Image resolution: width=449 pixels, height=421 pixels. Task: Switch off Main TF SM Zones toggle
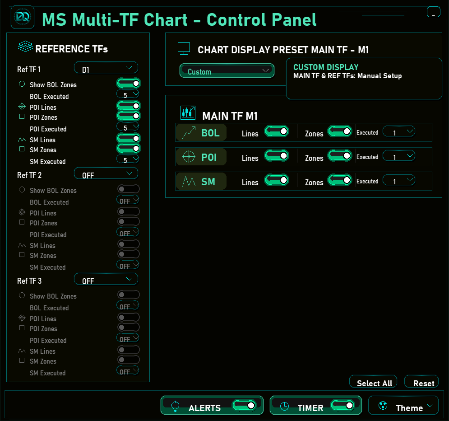coord(340,180)
